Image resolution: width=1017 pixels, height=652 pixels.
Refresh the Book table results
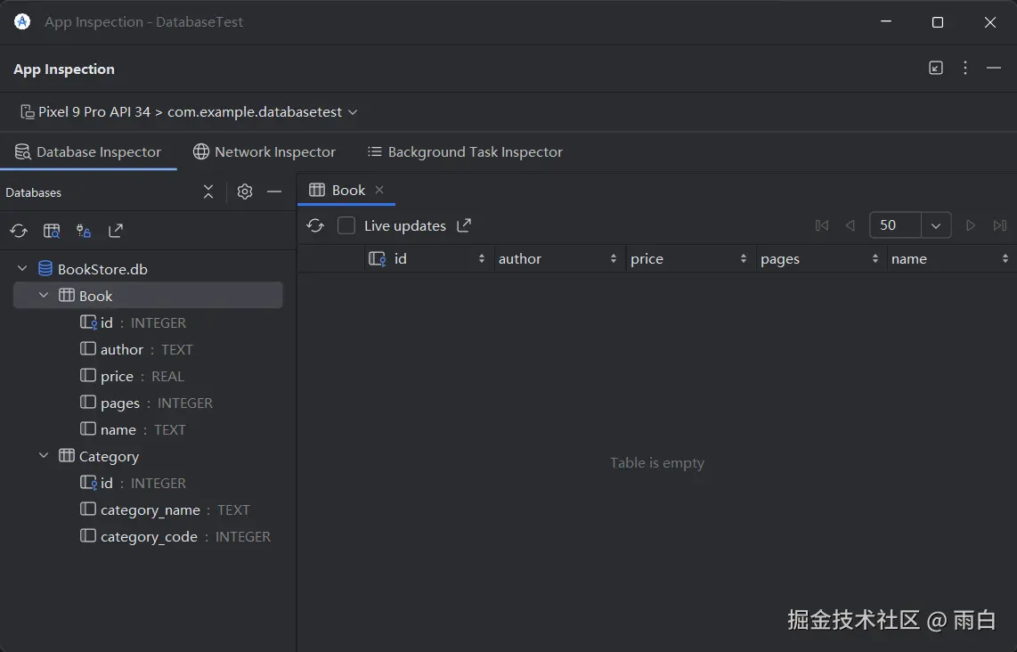pyautogui.click(x=315, y=225)
